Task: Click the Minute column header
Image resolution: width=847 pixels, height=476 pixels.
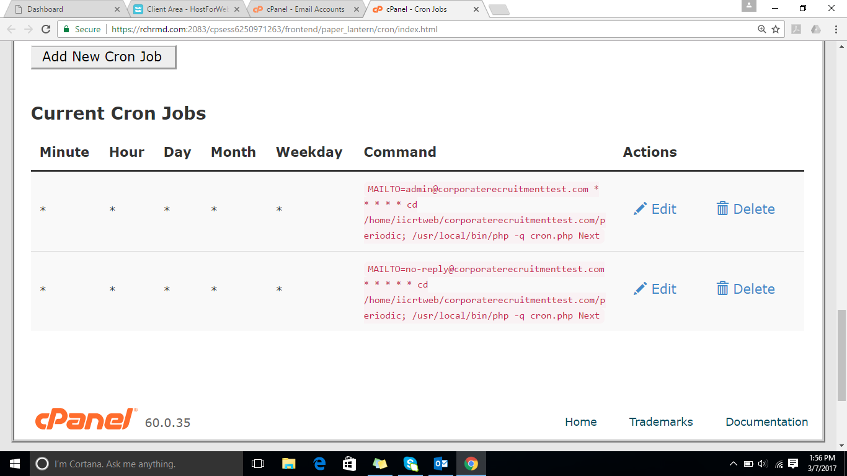Action: [64, 152]
